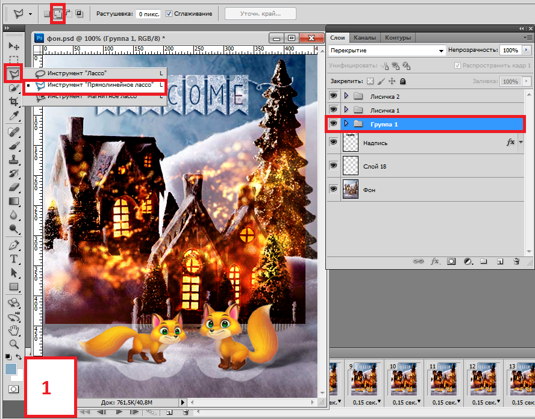535x419 pixels.
Task: Toggle visibility of the Фон layer
Action: pos(333,189)
